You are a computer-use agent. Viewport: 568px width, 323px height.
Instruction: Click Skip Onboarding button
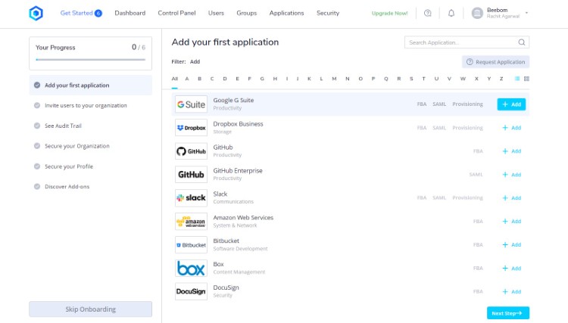coord(91,309)
